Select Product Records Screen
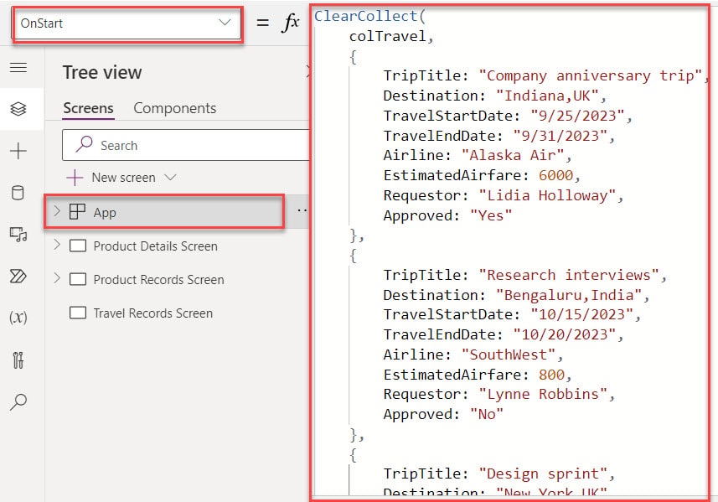This screenshot has height=502, width=718. click(158, 279)
